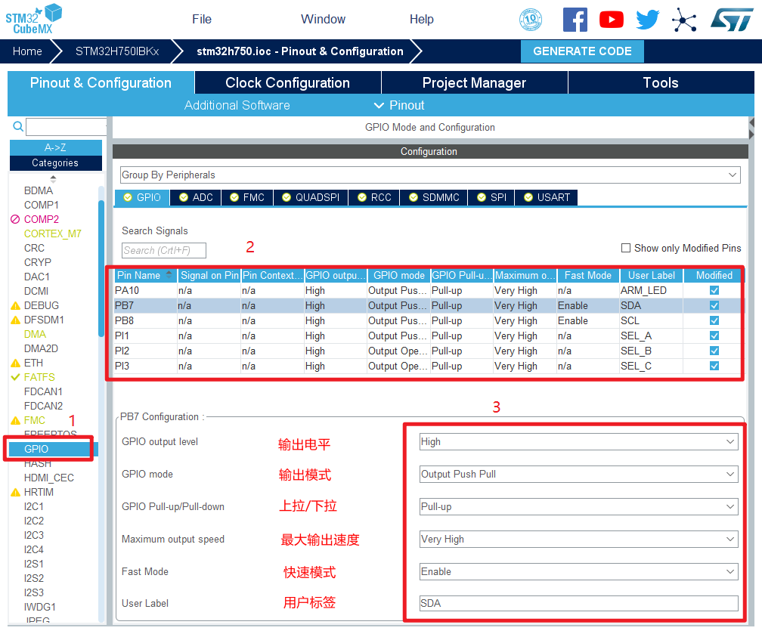Switch to Clock Configuration tab

pyautogui.click(x=287, y=83)
